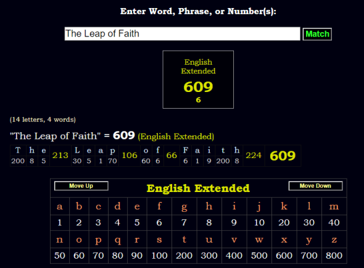
Task: Click letter 'u' in cipher table
Action: point(209,240)
